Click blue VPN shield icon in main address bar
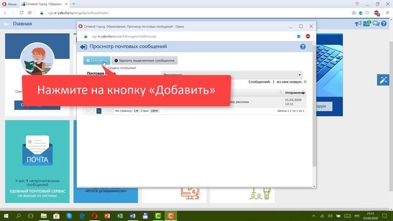 tap(360, 13)
